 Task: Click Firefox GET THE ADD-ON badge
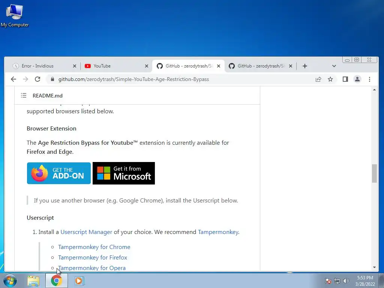coord(59,173)
